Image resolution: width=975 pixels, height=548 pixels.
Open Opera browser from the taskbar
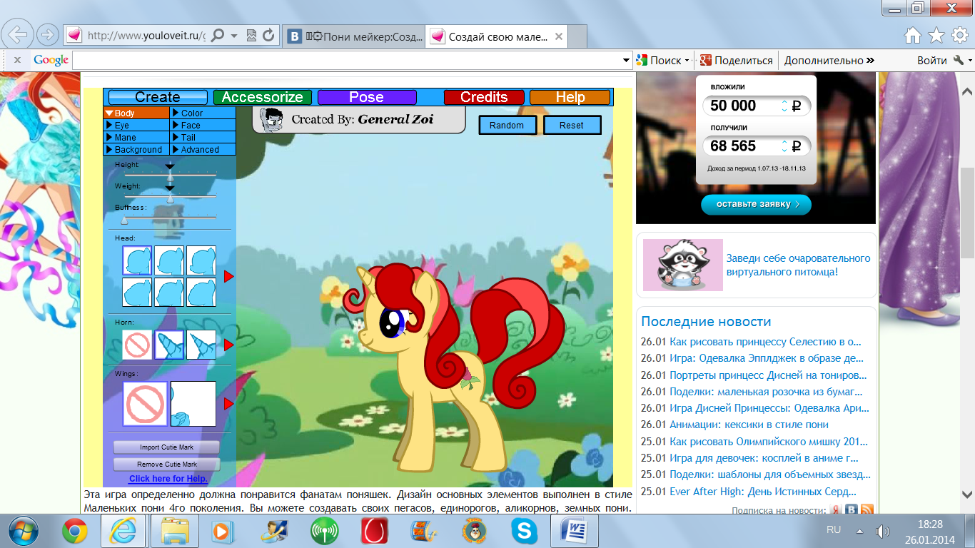375,531
